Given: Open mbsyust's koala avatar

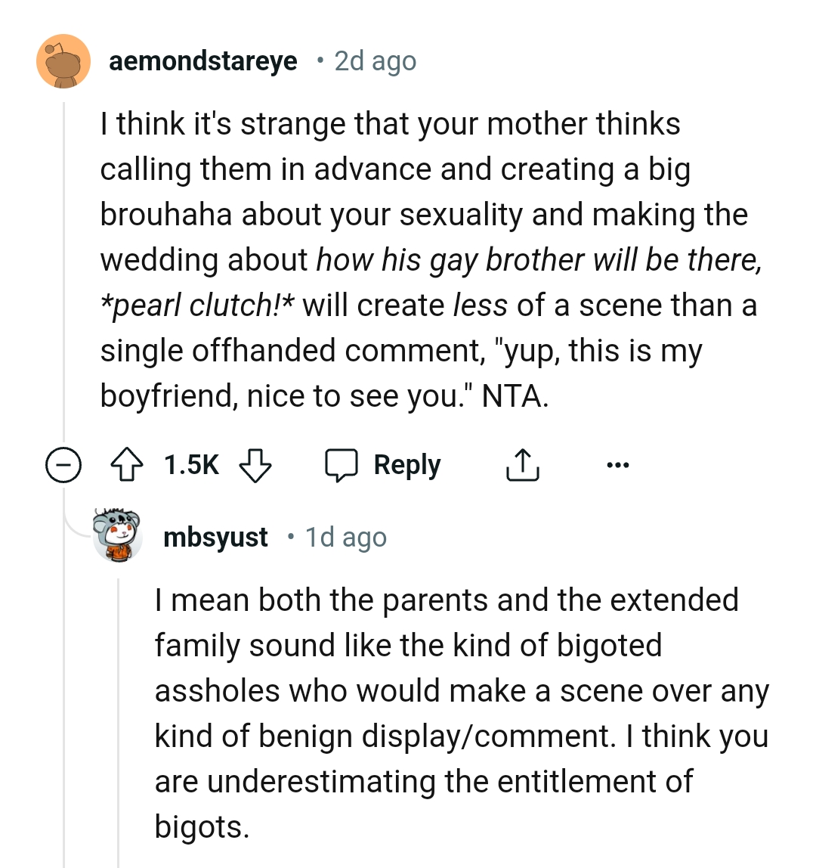Looking at the screenshot, I should click(x=118, y=536).
